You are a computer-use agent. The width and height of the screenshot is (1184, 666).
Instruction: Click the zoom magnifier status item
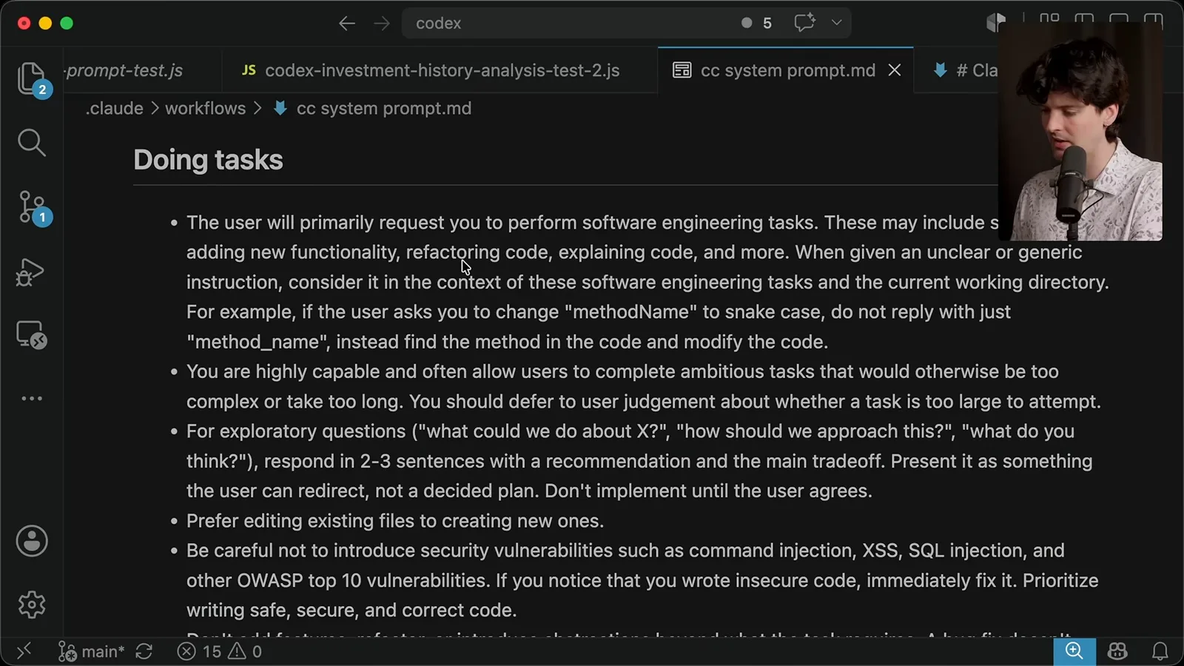tap(1074, 651)
